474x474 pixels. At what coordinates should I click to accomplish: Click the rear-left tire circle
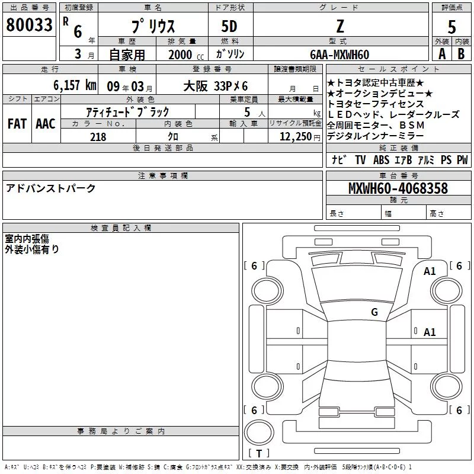(267, 387)
